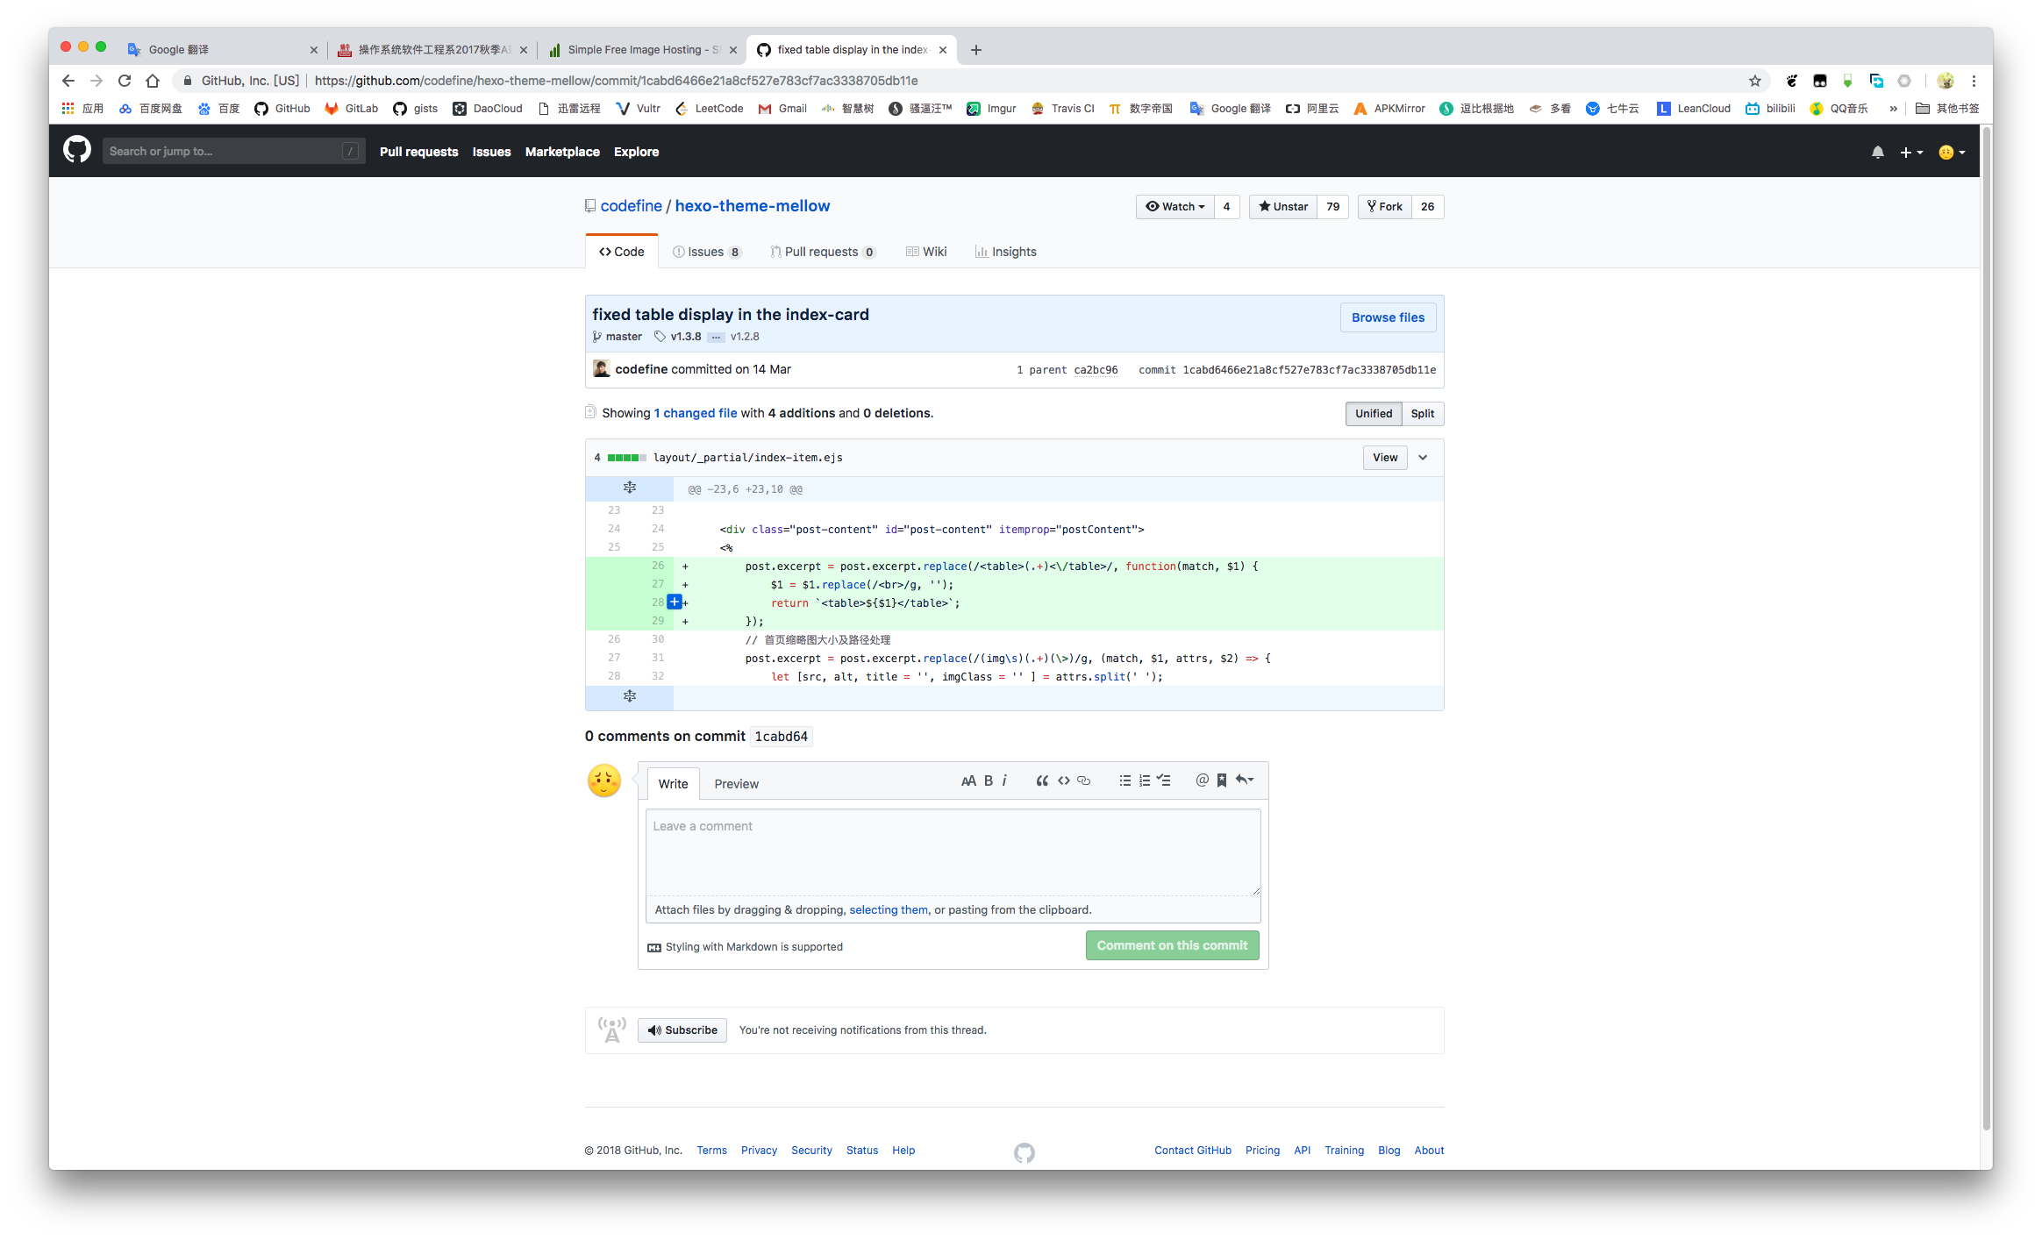Click the Split diff view button

pyautogui.click(x=1421, y=413)
